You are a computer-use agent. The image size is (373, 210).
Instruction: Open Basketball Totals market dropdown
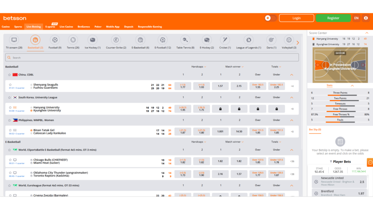(x=276, y=67)
